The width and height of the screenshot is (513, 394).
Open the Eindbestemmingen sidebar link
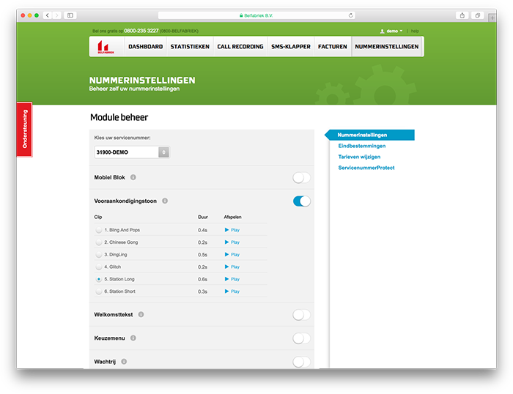click(361, 146)
